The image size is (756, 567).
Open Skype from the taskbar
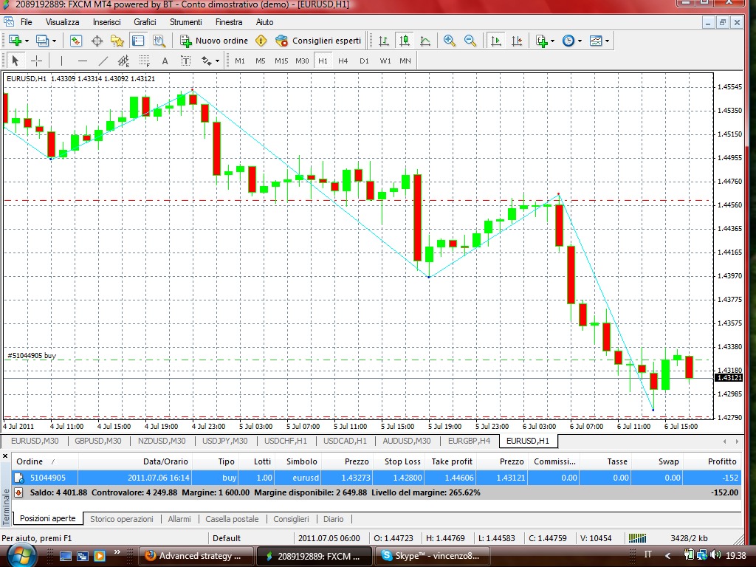pyautogui.click(x=429, y=556)
